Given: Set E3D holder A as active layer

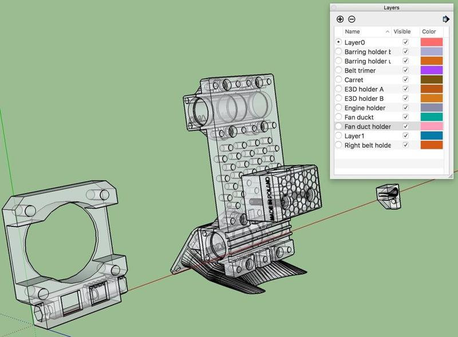Looking at the screenshot, I should (x=338, y=89).
